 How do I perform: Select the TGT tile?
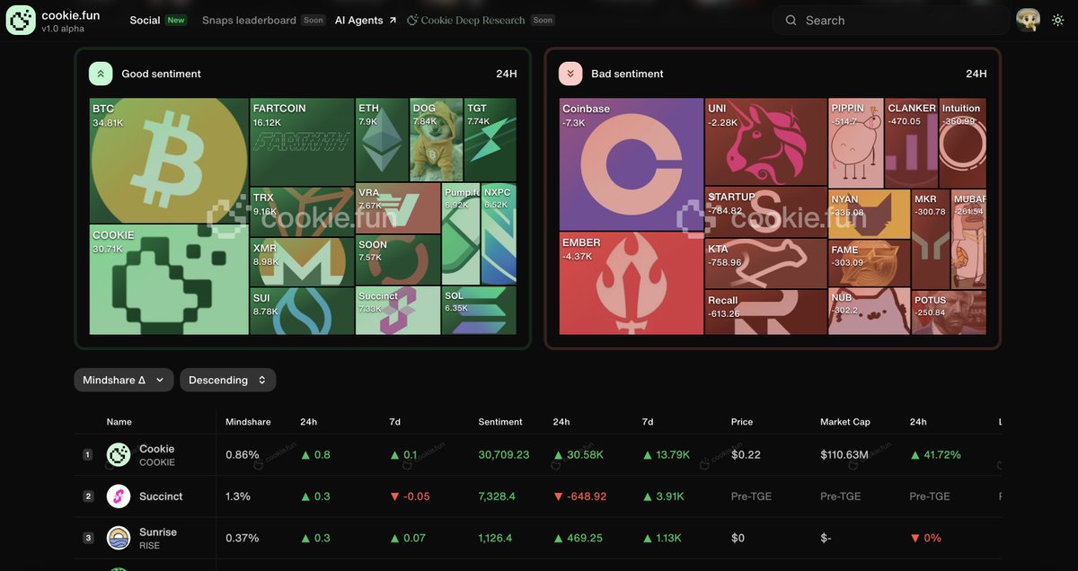[490, 139]
